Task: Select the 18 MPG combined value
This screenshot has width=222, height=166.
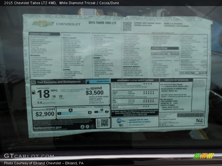Action: [43, 94]
